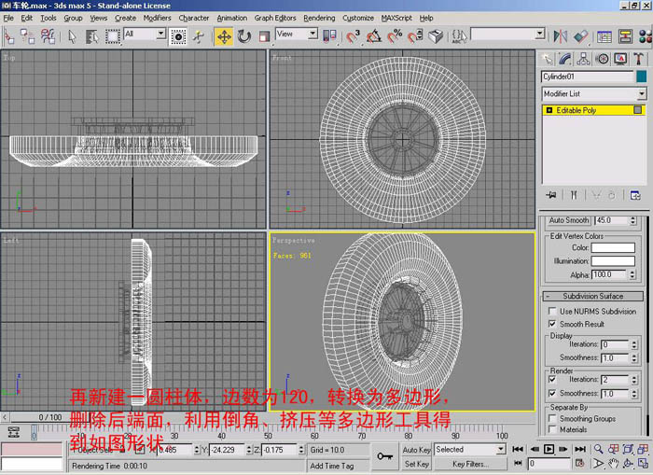Viewport: 653px width, 475px height.
Task: Enable Separate By Smoothing Groups
Action: click(552, 418)
